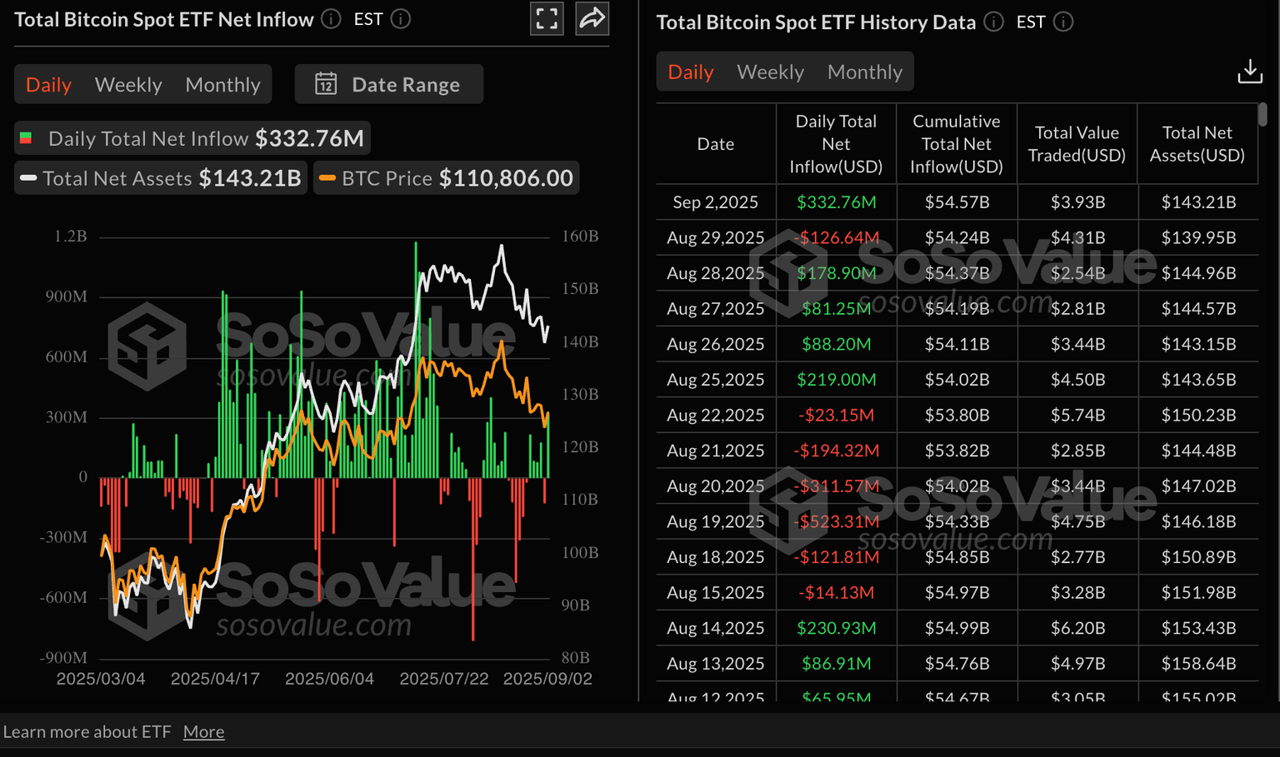Switch chart to Weekly view
Image resolution: width=1280 pixels, height=757 pixels.
[x=128, y=84]
